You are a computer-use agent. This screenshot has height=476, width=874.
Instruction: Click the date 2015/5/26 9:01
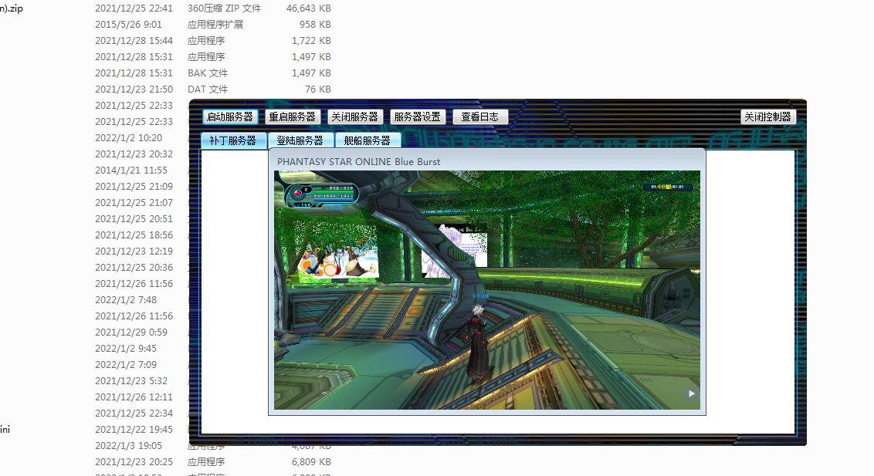tap(128, 25)
